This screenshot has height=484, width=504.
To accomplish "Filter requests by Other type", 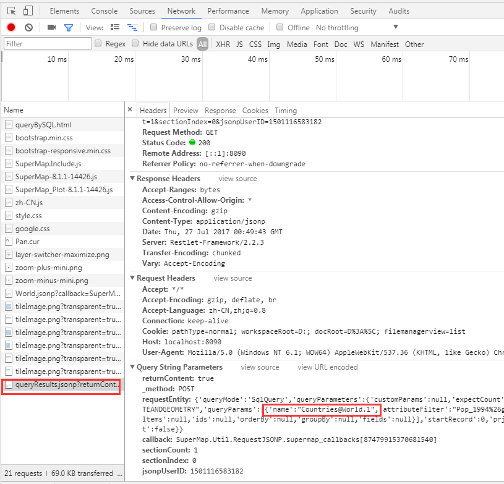I will [x=414, y=45].
